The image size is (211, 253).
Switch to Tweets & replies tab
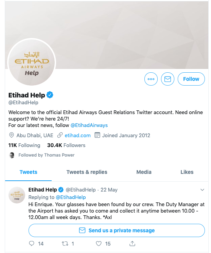click(x=87, y=172)
